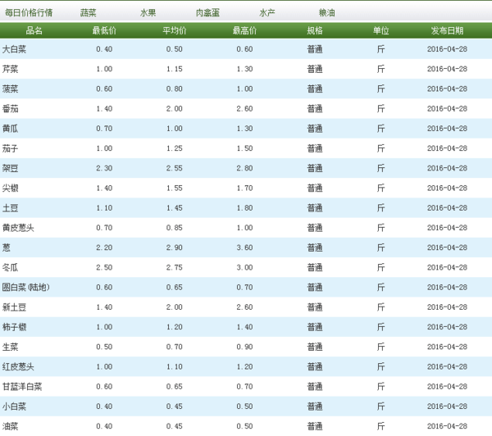Switch to the 水果 category tab
The image size is (492, 436).
[148, 12]
